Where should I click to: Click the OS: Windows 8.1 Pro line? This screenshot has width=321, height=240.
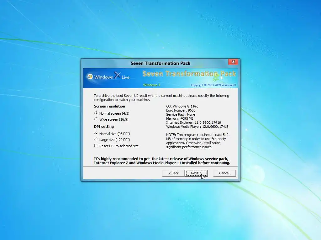(182, 106)
